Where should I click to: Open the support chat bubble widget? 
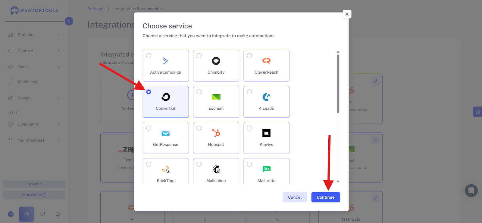(x=471, y=191)
